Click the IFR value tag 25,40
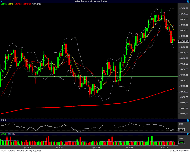The image size is (190, 152). point(181,130)
